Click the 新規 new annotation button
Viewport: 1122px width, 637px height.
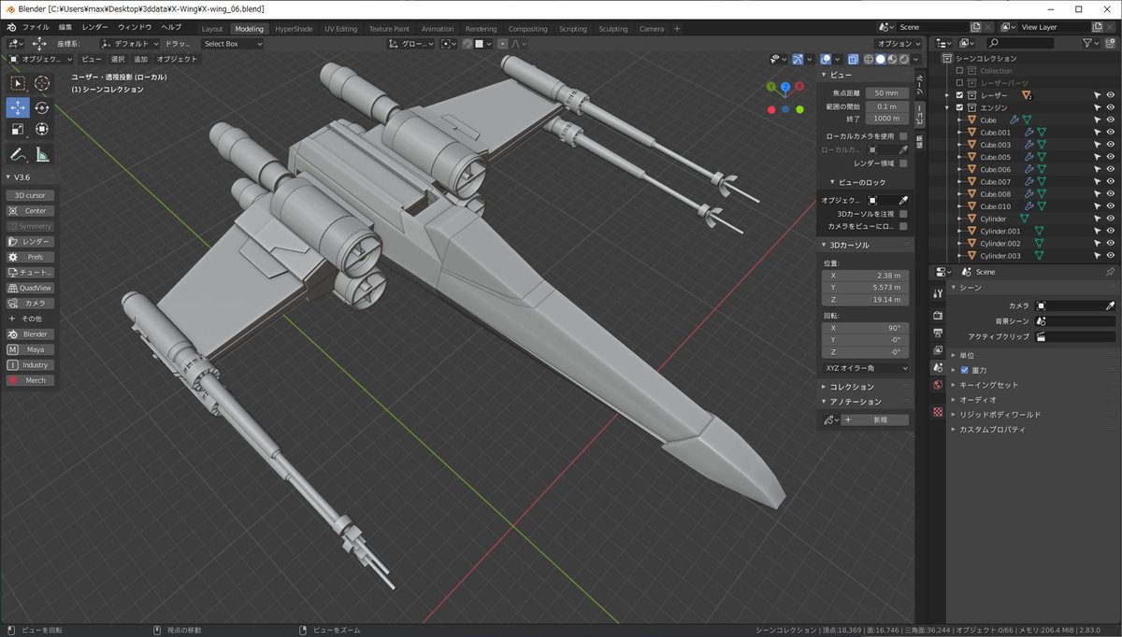coord(876,420)
